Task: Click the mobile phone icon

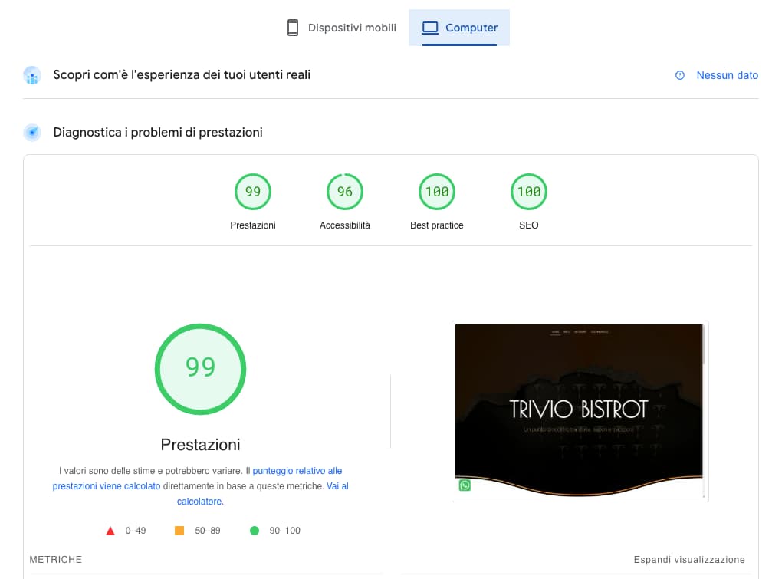Action: [293, 28]
